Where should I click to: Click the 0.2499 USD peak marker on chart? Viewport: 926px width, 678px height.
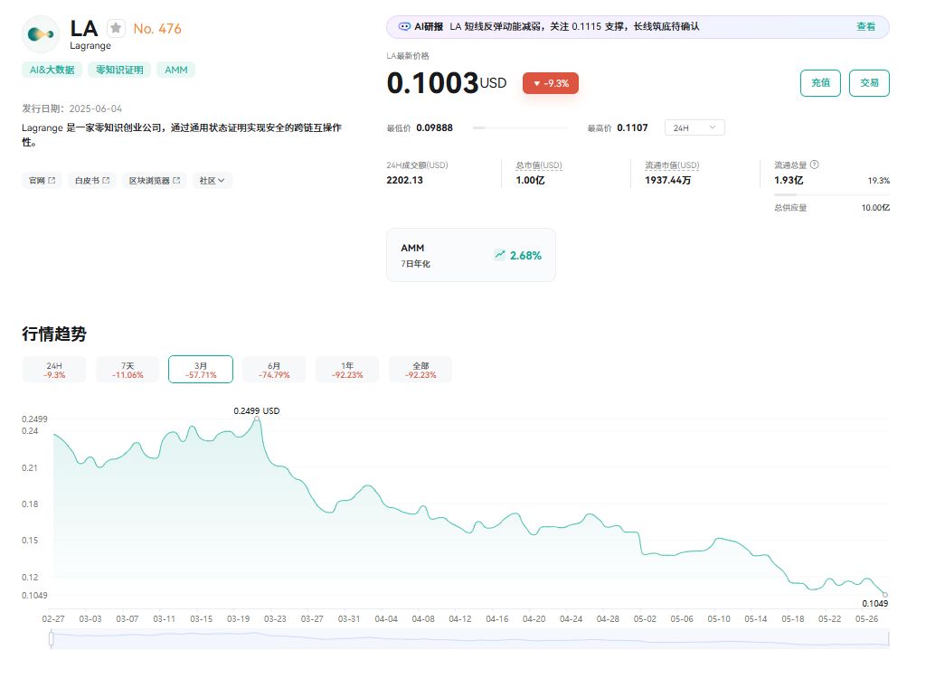pos(257,419)
